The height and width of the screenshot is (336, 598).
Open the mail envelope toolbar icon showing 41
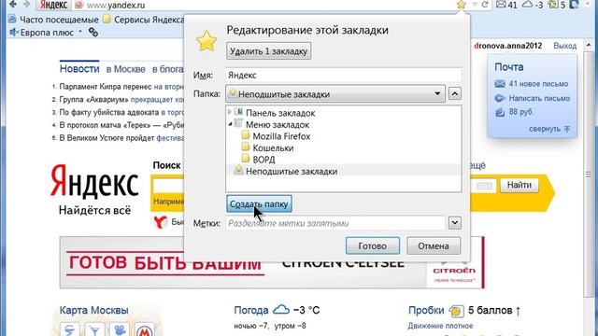tap(501, 5)
